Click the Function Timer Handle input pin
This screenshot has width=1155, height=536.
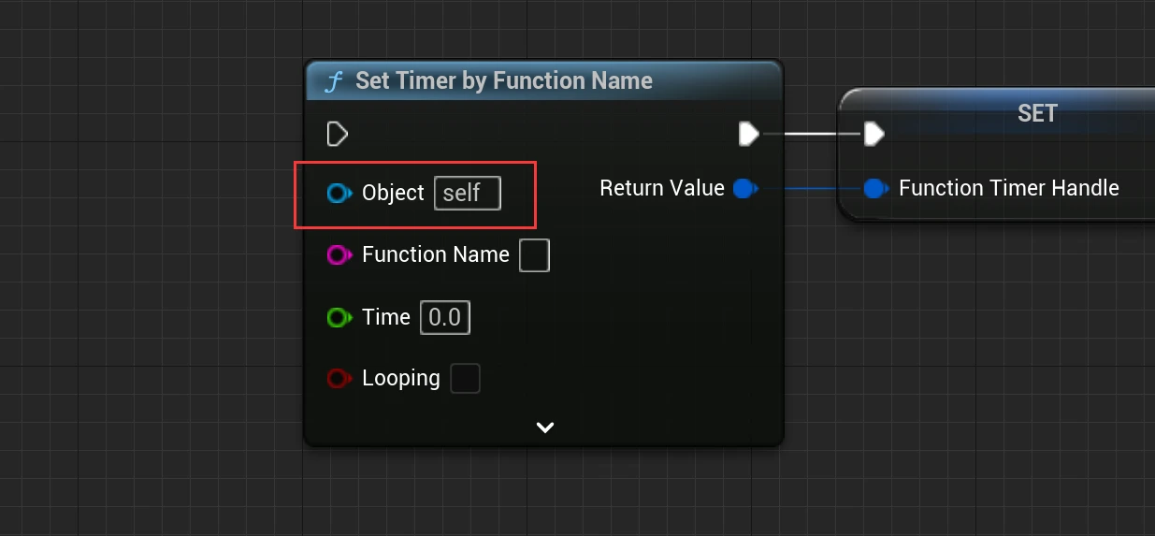pos(875,189)
